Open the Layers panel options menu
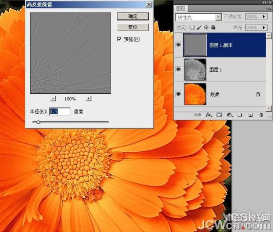 269,8
